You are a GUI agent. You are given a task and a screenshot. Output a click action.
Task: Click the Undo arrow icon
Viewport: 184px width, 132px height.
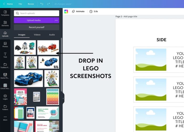tap(42, 4)
